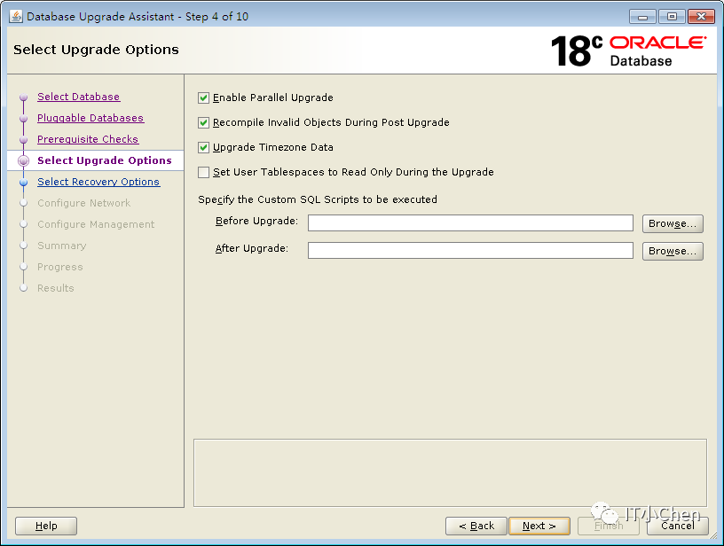Browse for After Upgrade SQL script
The image size is (724, 546).
[673, 252]
